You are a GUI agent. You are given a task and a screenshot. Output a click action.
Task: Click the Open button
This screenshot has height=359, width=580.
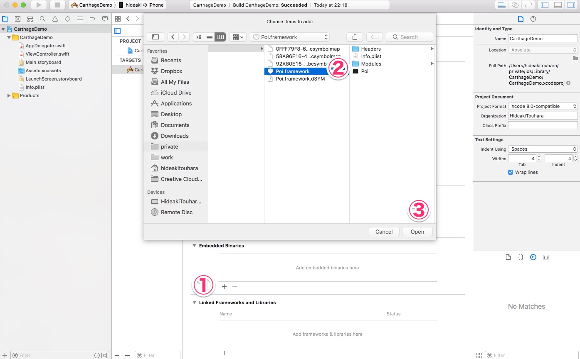(x=417, y=232)
